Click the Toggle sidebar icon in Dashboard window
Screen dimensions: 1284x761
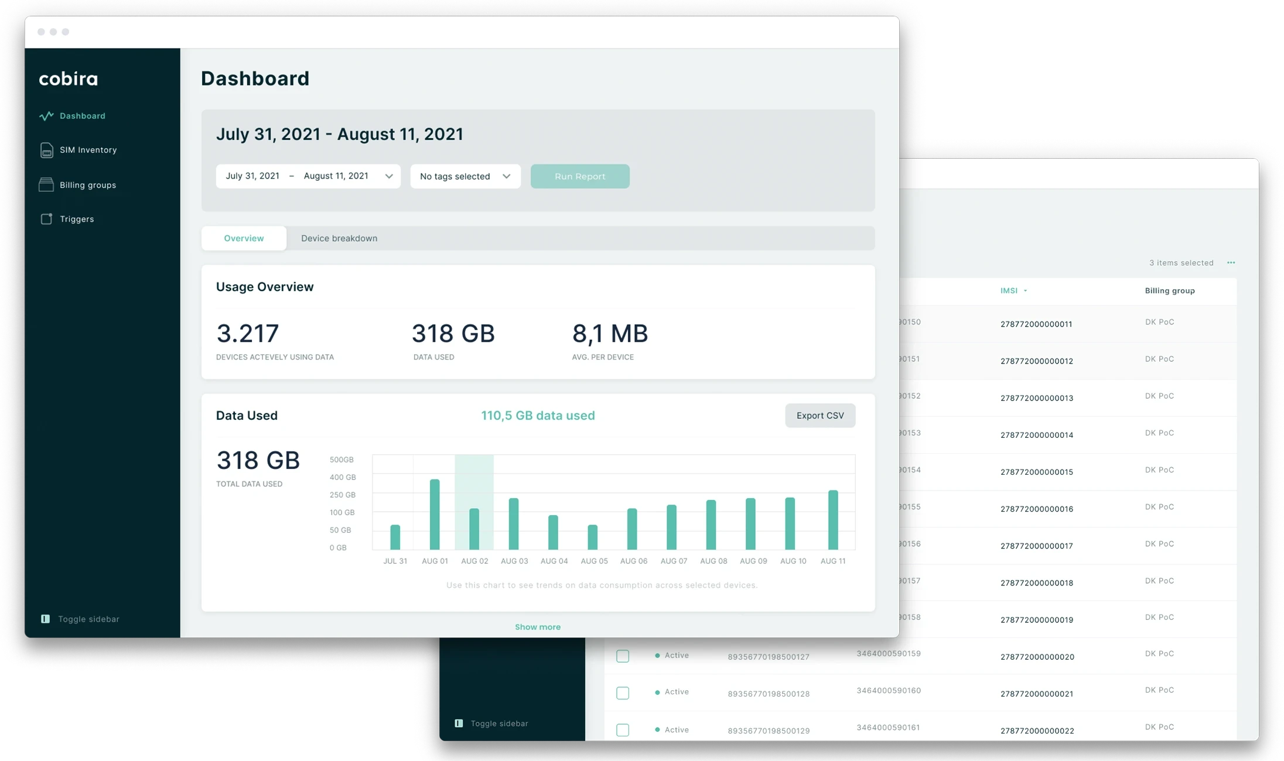(46, 619)
